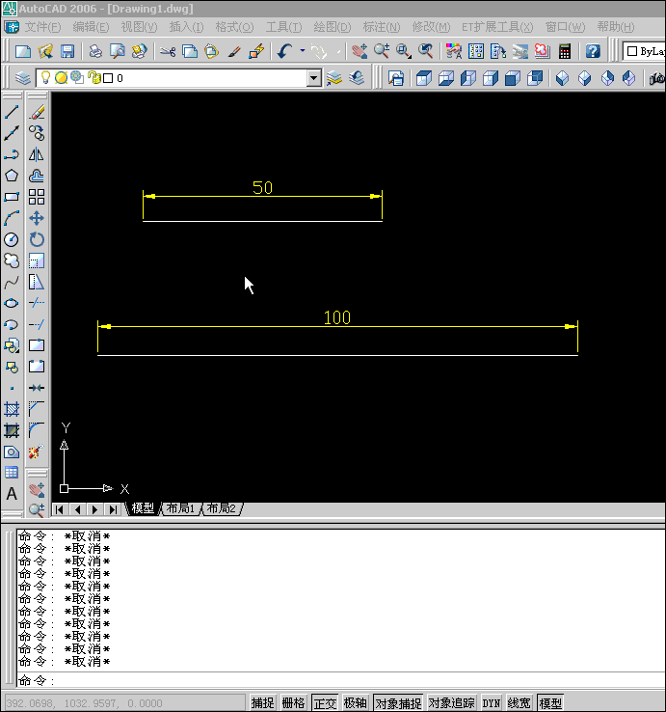Open the 绘图(D) menu
This screenshot has height=712, width=666.
coord(333,27)
